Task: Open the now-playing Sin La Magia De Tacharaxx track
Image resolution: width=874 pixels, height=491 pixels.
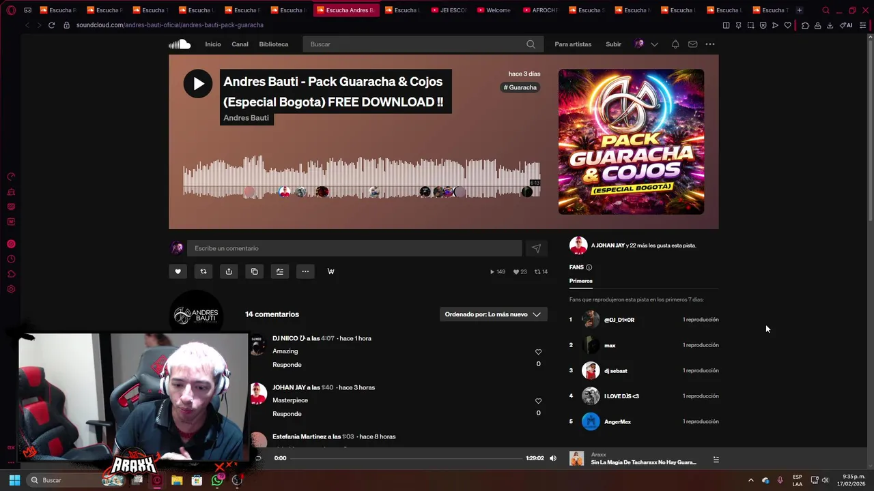Action: 643,462
